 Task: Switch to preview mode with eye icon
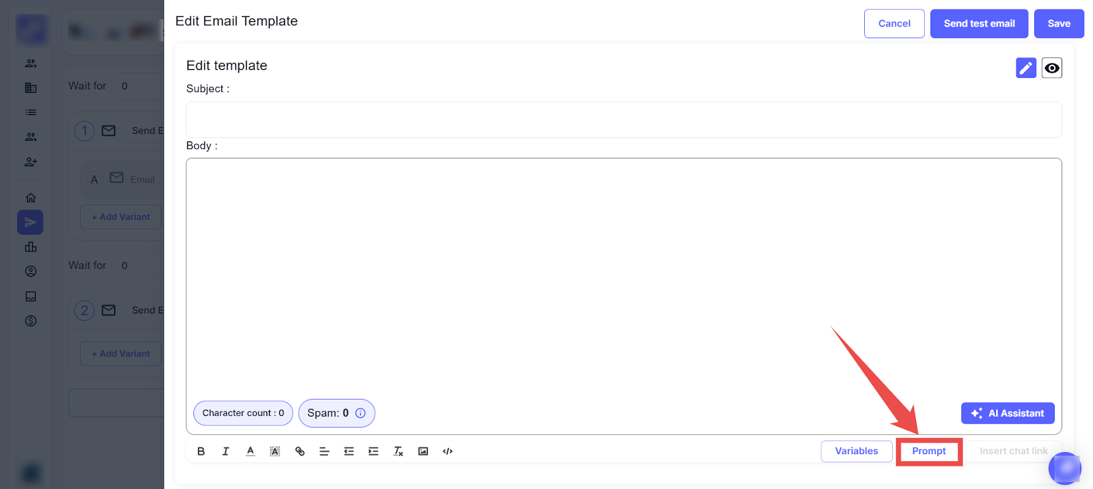[1051, 68]
